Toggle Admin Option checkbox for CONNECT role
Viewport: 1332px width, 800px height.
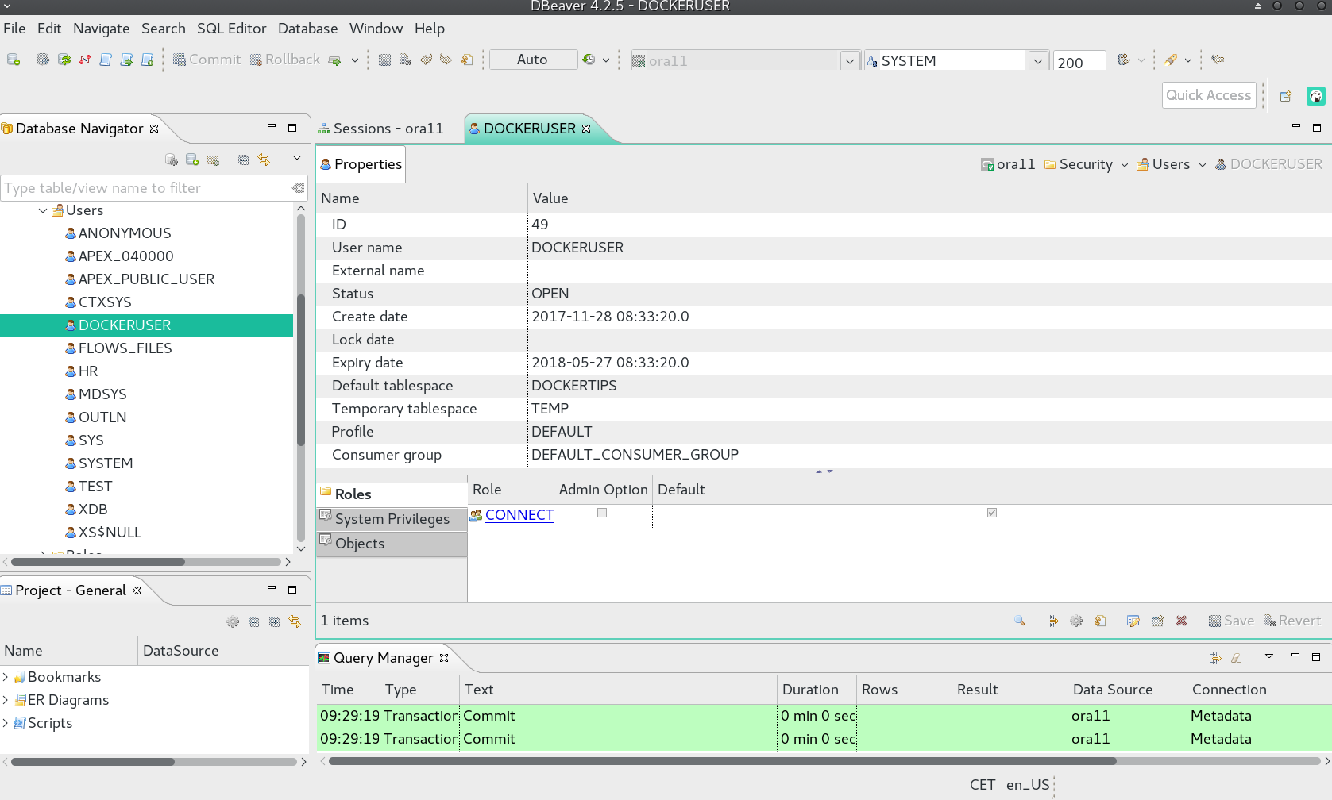(x=602, y=513)
